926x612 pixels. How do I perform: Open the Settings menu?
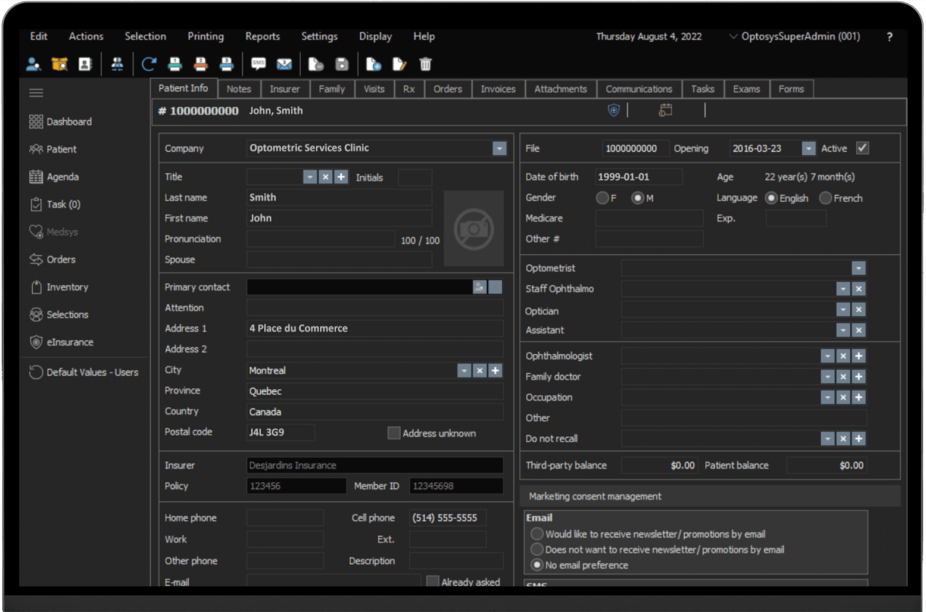[x=319, y=36]
